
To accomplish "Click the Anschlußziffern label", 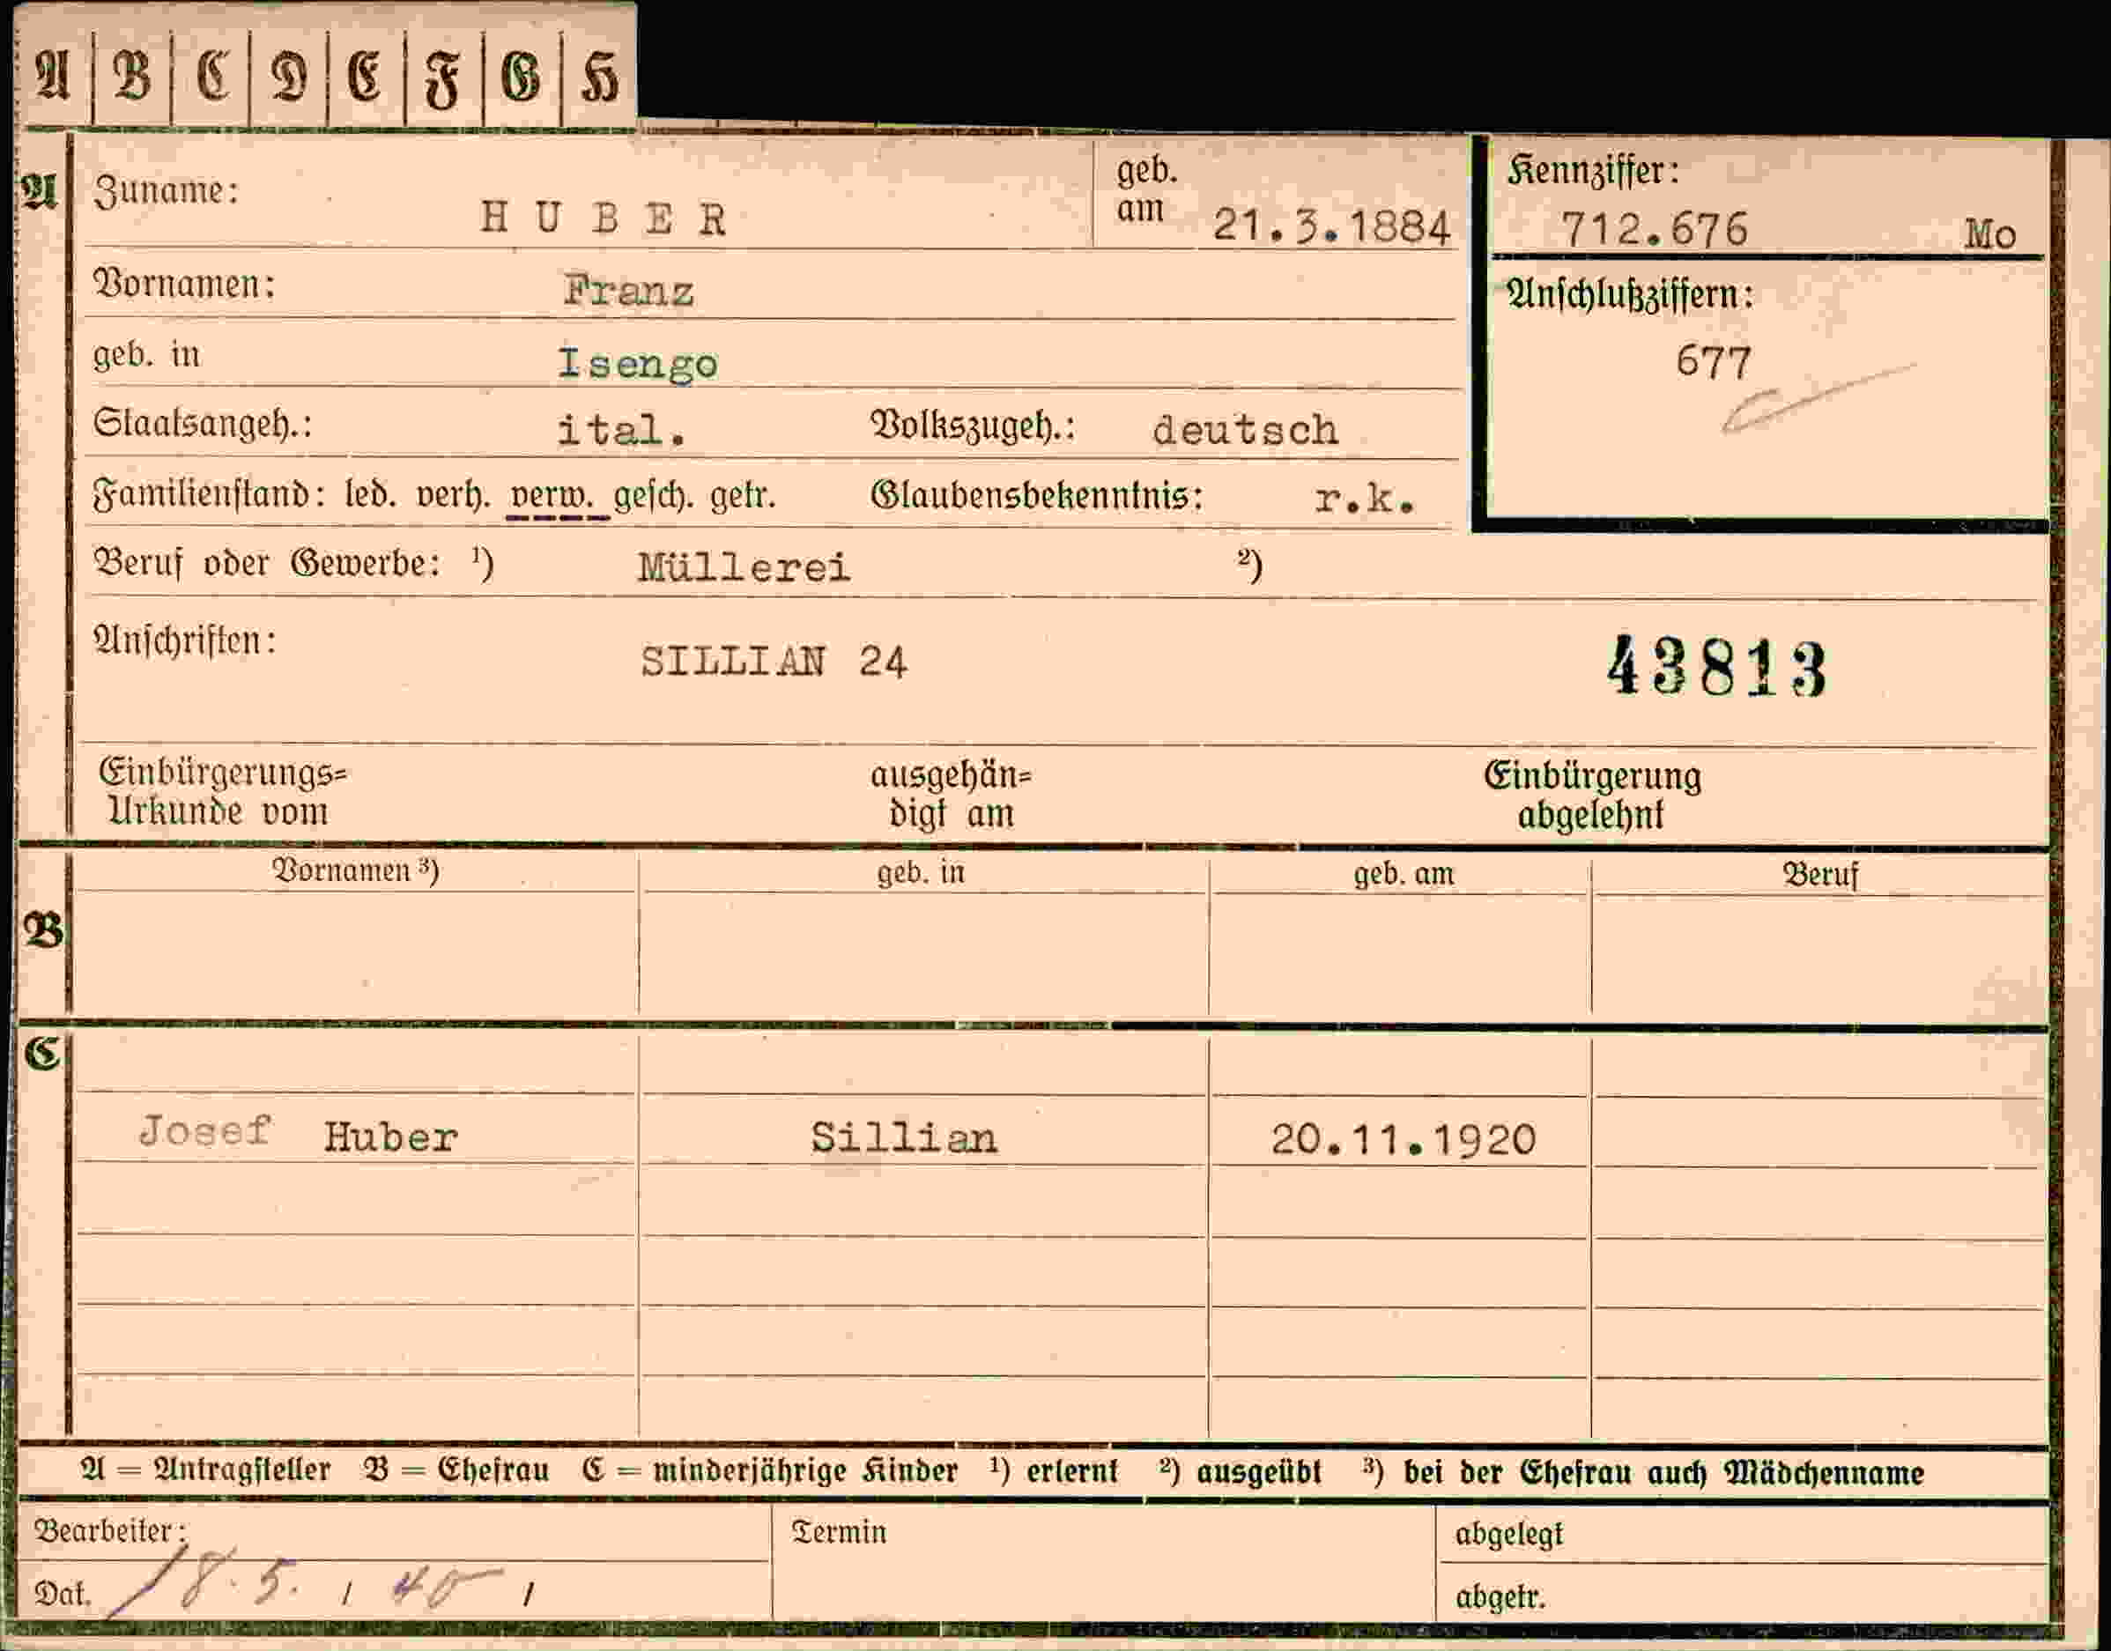I will coord(1630,295).
